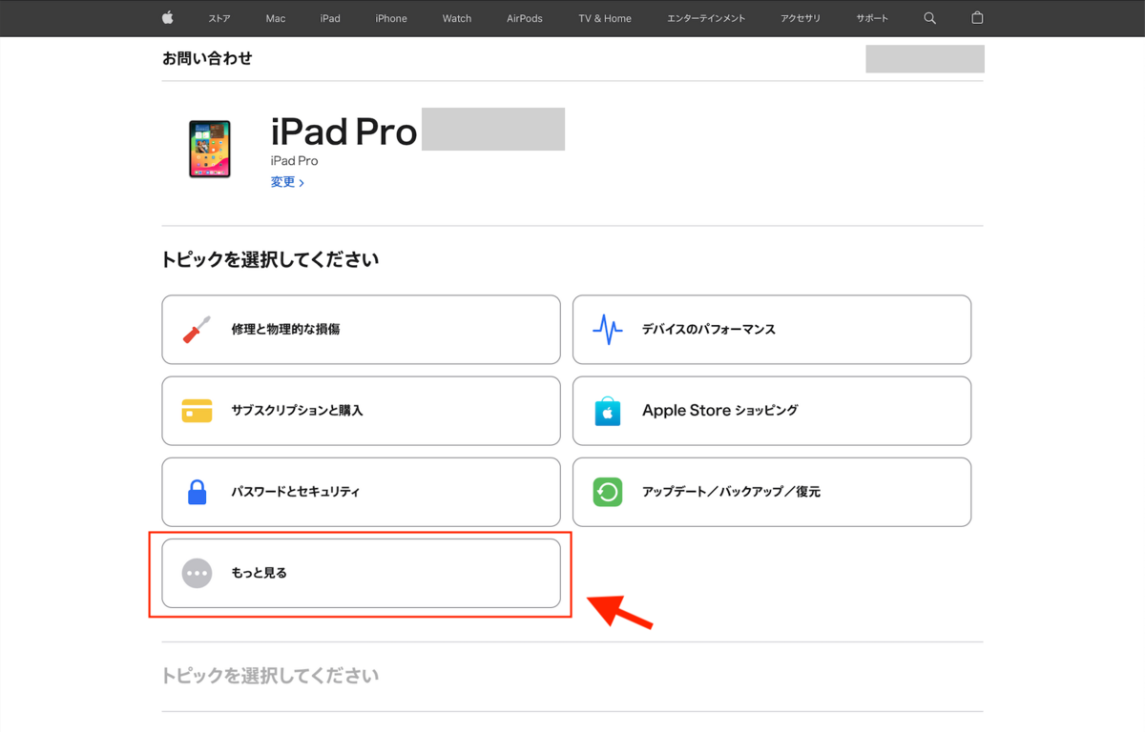Image resolution: width=1145 pixels, height=732 pixels.
Task: Open the サポート menu
Action: point(872,18)
